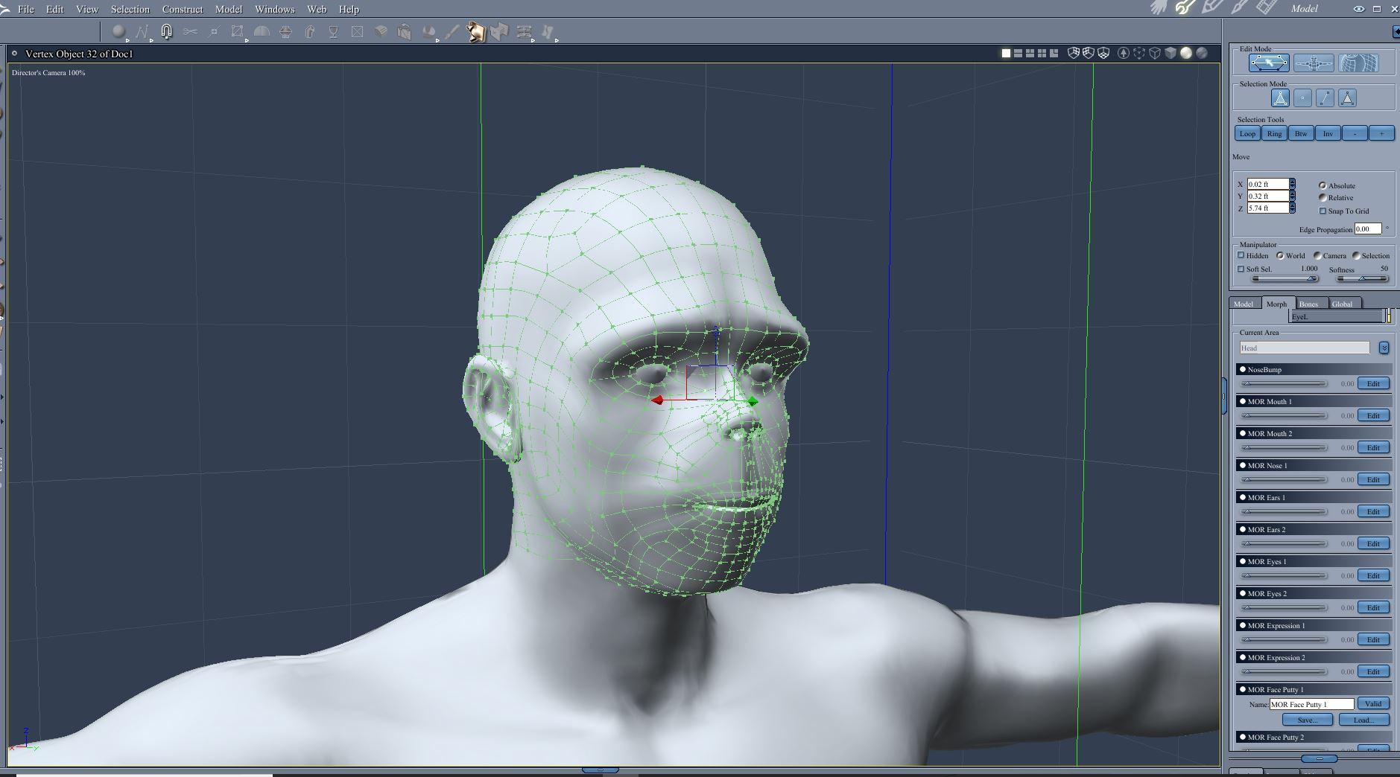The image size is (1400, 777).
Task: Switch to the Bones tab
Action: coord(1309,304)
